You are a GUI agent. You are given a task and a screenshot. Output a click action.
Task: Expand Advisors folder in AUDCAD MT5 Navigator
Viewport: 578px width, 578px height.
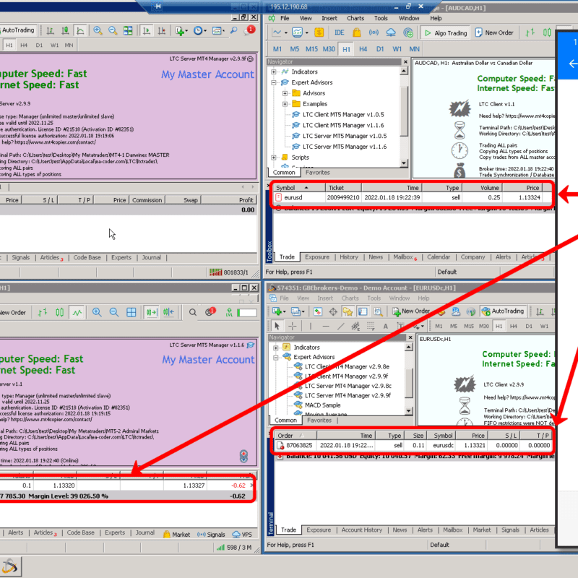[x=285, y=93]
